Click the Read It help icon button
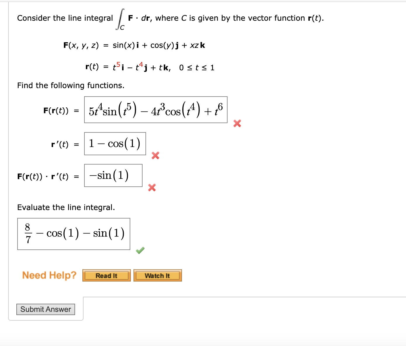The width and height of the screenshot is (406, 346). pyautogui.click(x=106, y=275)
